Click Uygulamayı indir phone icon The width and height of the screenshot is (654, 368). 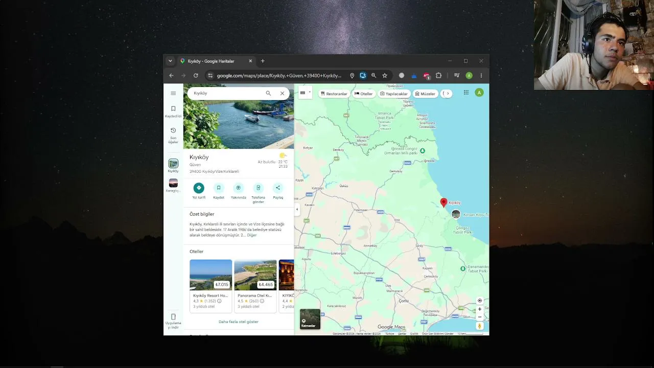click(x=173, y=317)
